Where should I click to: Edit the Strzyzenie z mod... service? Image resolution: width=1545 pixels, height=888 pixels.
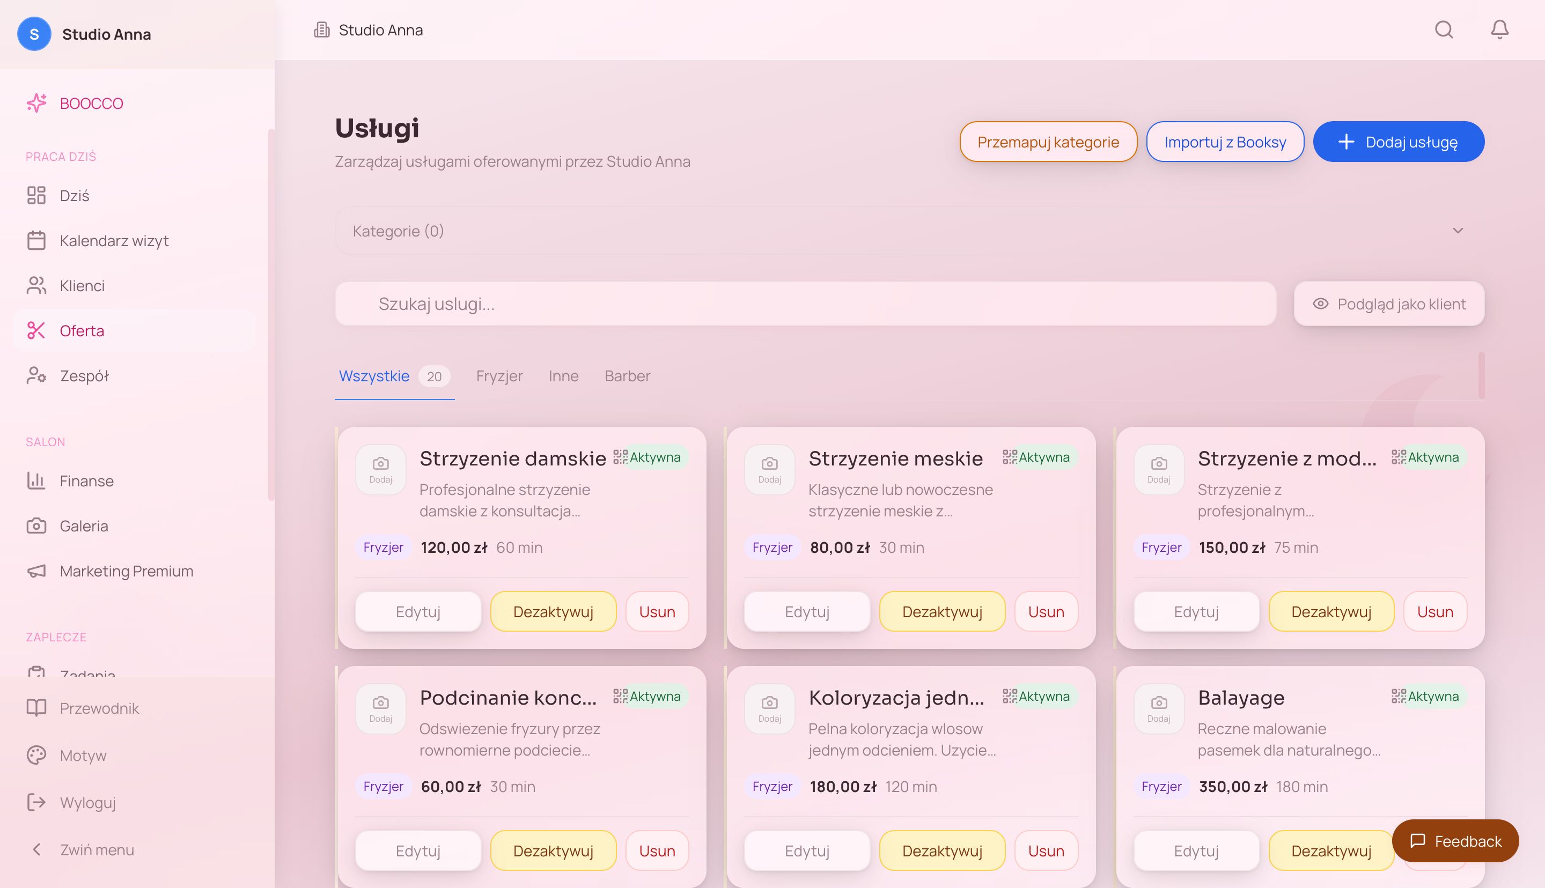coord(1196,611)
